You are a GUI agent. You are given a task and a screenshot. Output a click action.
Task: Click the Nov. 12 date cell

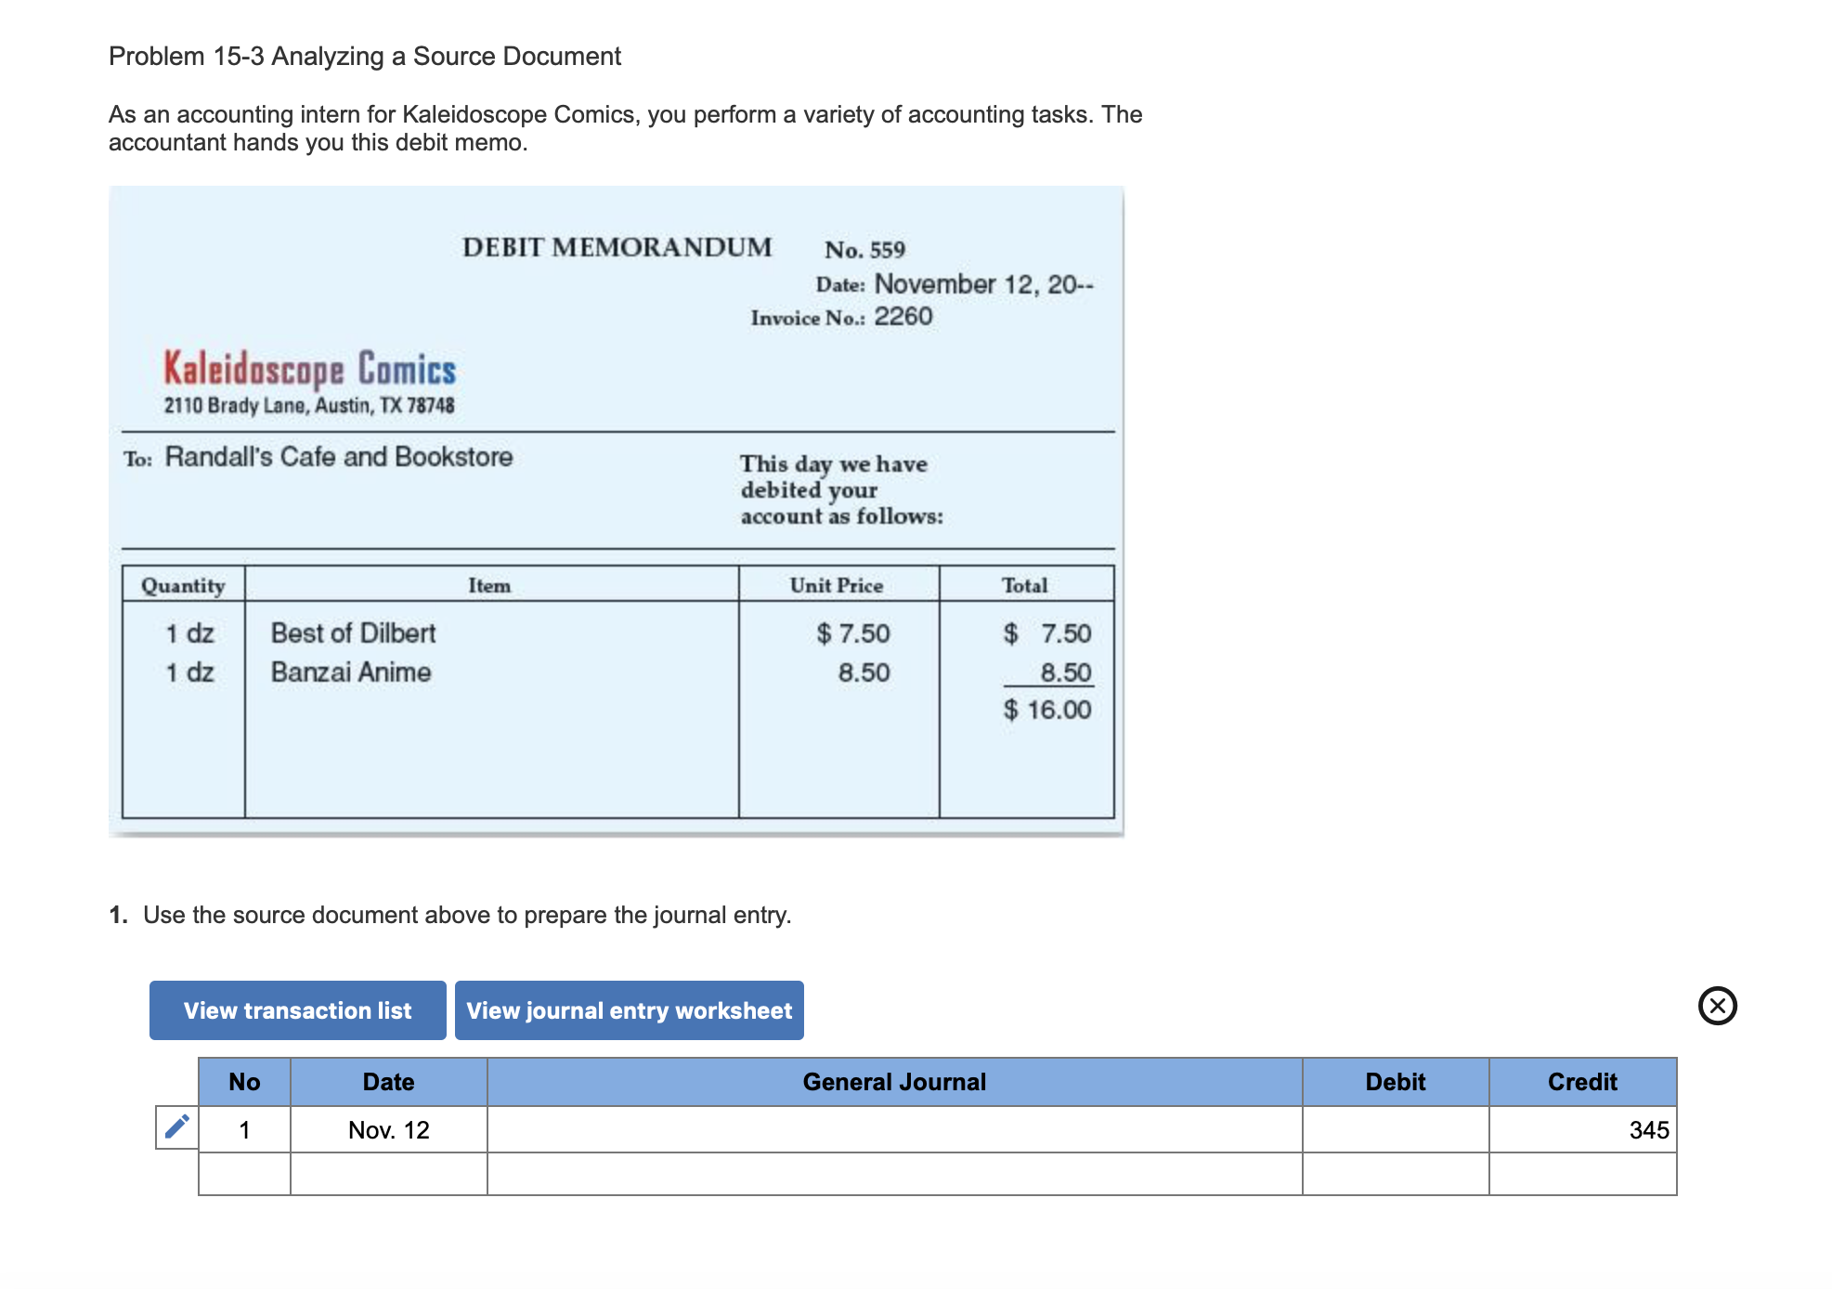pyautogui.click(x=388, y=1130)
